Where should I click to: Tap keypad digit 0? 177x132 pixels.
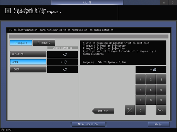140,110
